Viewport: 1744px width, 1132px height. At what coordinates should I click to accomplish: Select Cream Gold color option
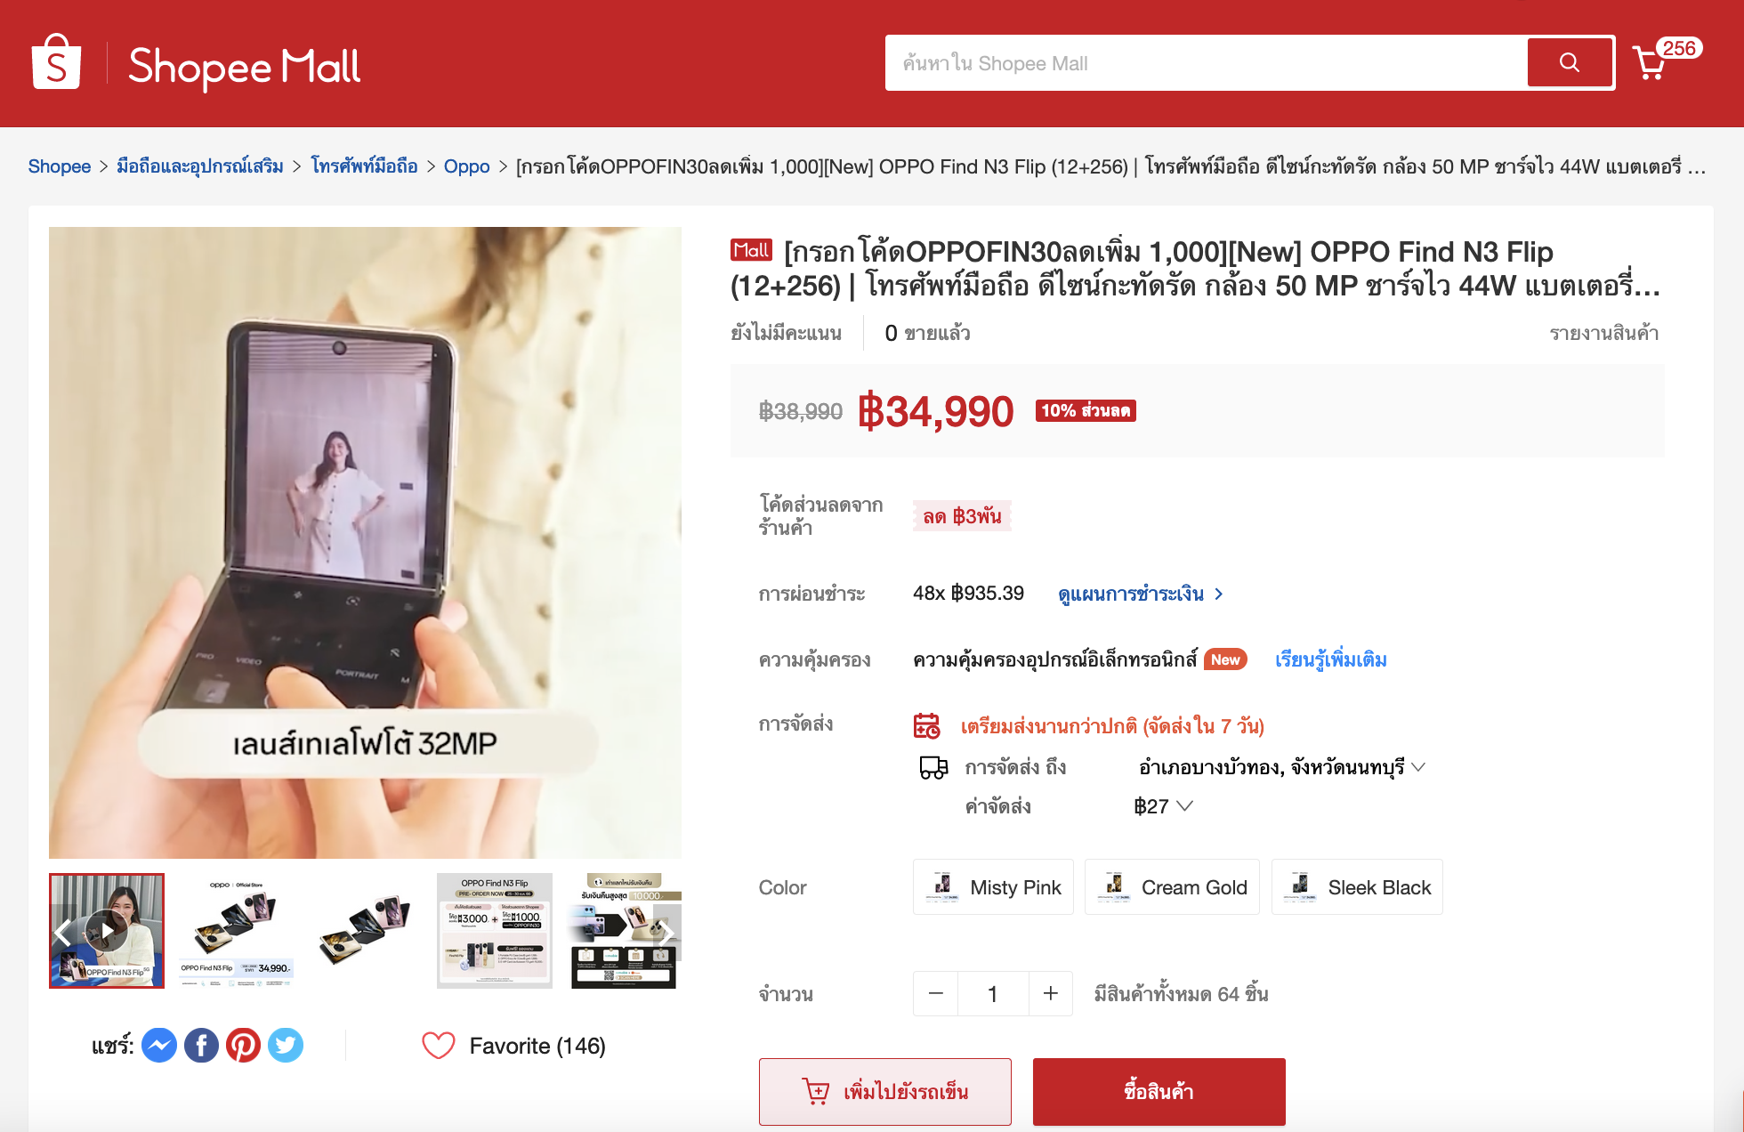(x=1172, y=887)
